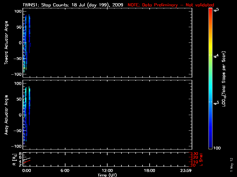The image size is (237, 177).
Task: Click the '18:00' time tick label
Action: click(149, 171)
